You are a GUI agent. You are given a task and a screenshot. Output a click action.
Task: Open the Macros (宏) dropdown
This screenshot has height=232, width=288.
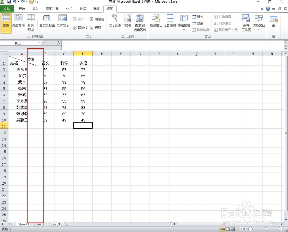pos(274,23)
